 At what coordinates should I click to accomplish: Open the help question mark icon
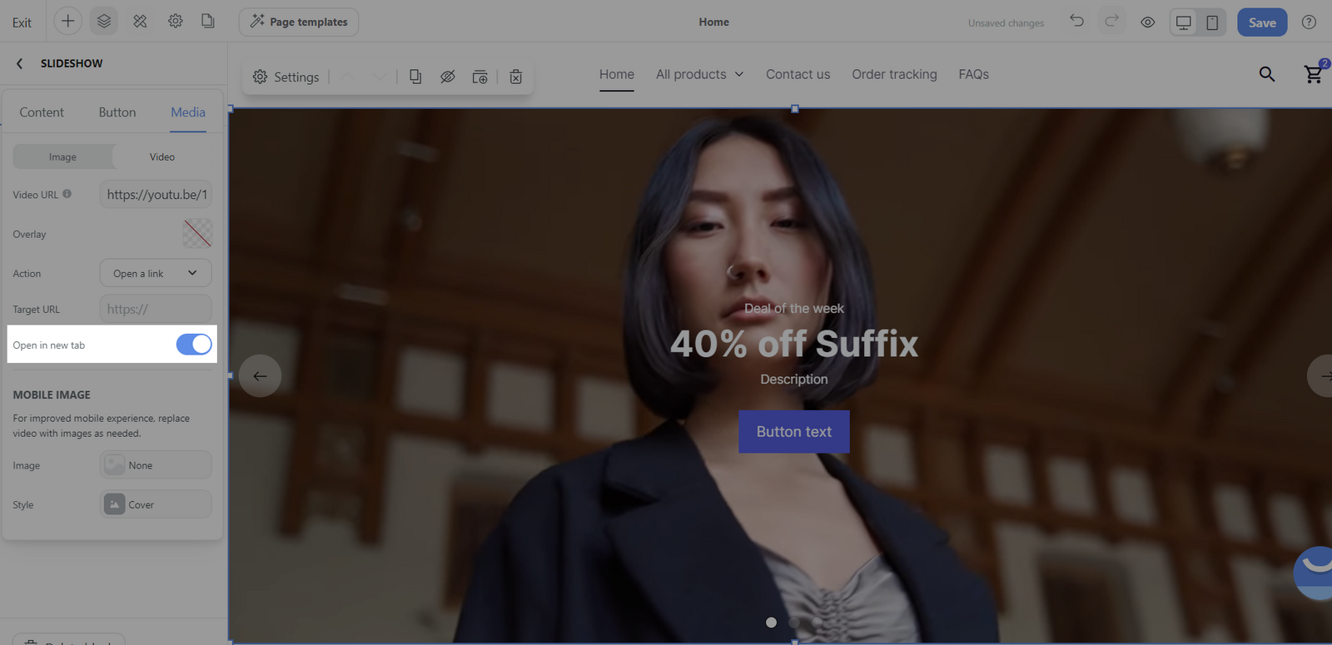pyautogui.click(x=1309, y=22)
